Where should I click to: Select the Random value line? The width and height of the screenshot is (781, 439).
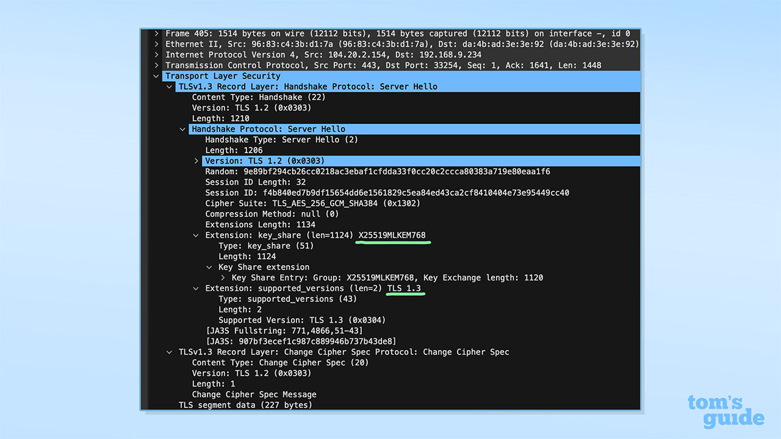(377, 172)
